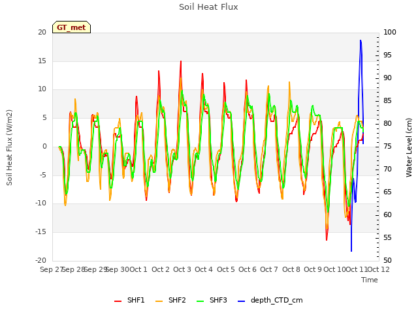This screenshot has height=313, width=418.
Task: Click the Oct 2 x-axis tick label
Action: coord(161,269)
